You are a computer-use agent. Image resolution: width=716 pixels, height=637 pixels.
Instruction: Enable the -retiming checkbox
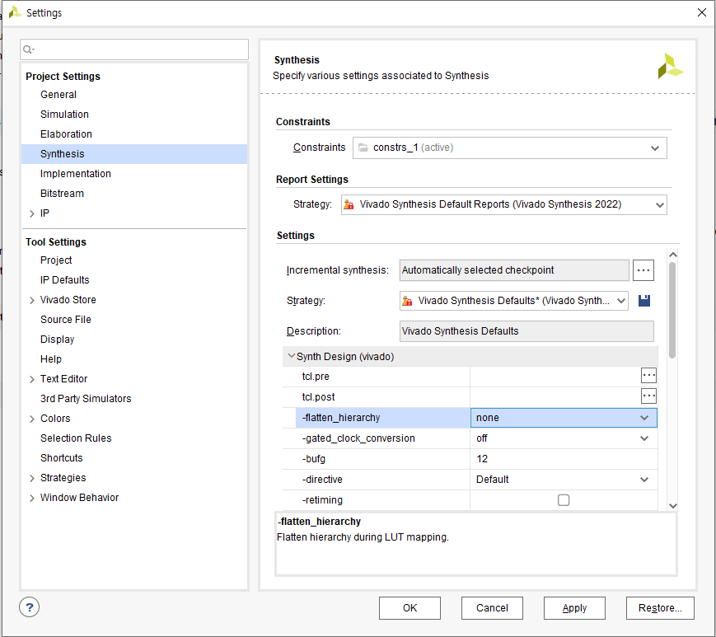point(564,500)
